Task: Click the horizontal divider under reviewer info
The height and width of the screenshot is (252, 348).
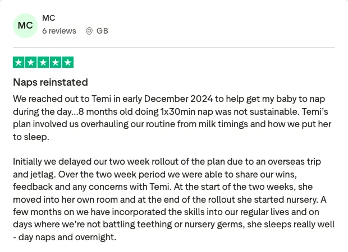Action: [174, 47]
